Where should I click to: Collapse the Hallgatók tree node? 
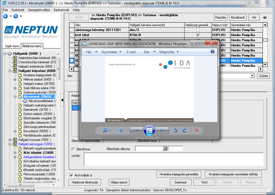(5, 54)
